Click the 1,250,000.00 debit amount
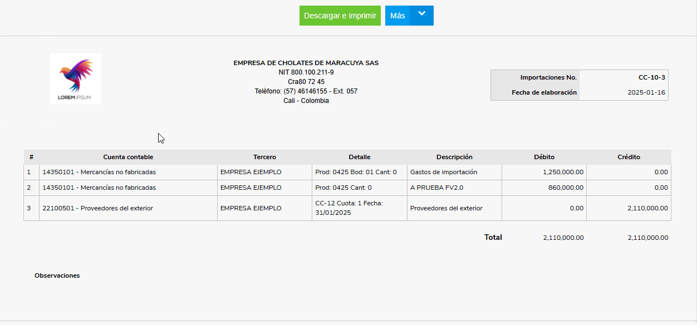This screenshot has width=697, height=325. (563, 172)
